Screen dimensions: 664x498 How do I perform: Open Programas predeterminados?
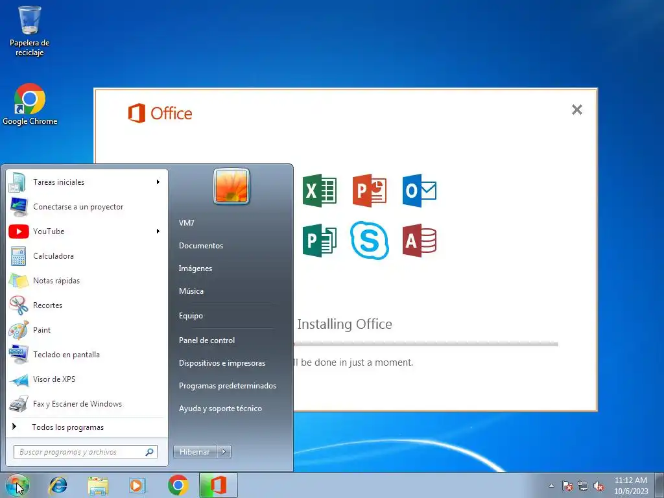(x=228, y=386)
